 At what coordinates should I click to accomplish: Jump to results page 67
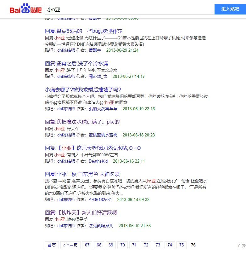[x=87, y=245]
